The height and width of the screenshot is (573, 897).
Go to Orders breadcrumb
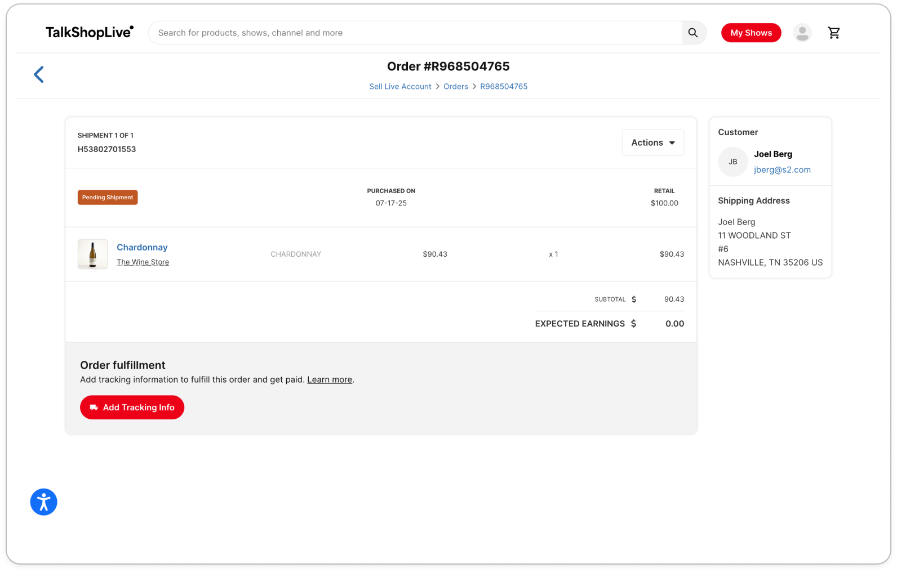click(456, 87)
